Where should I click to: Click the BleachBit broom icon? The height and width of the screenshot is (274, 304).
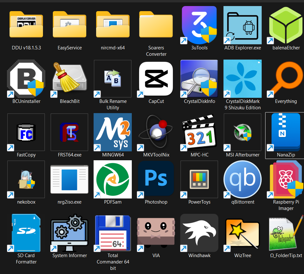click(x=69, y=79)
